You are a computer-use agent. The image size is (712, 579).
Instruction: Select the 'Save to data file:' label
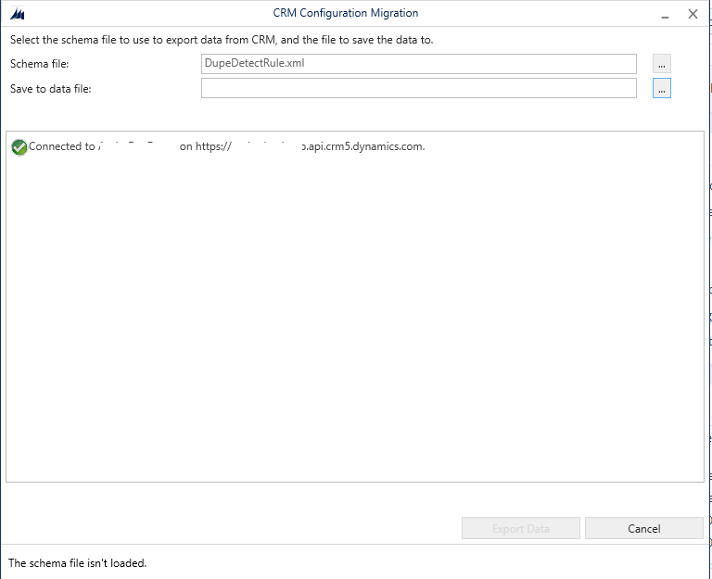[x=50, y=89]
